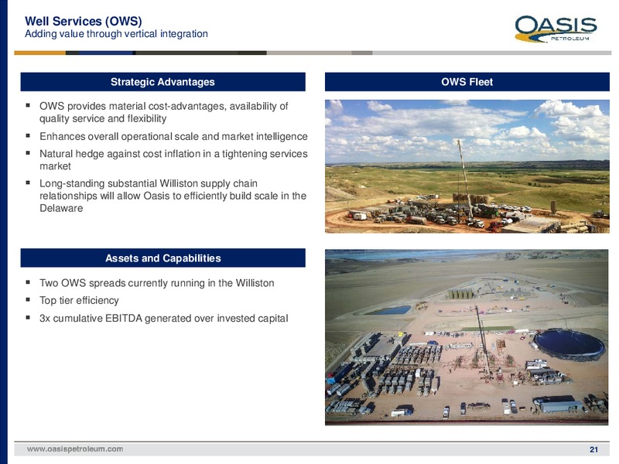Select bullet 'Two OWS spreads currently running in the Williston'
This screenshot has height=464, width=619.
click(x=157, y=283)
